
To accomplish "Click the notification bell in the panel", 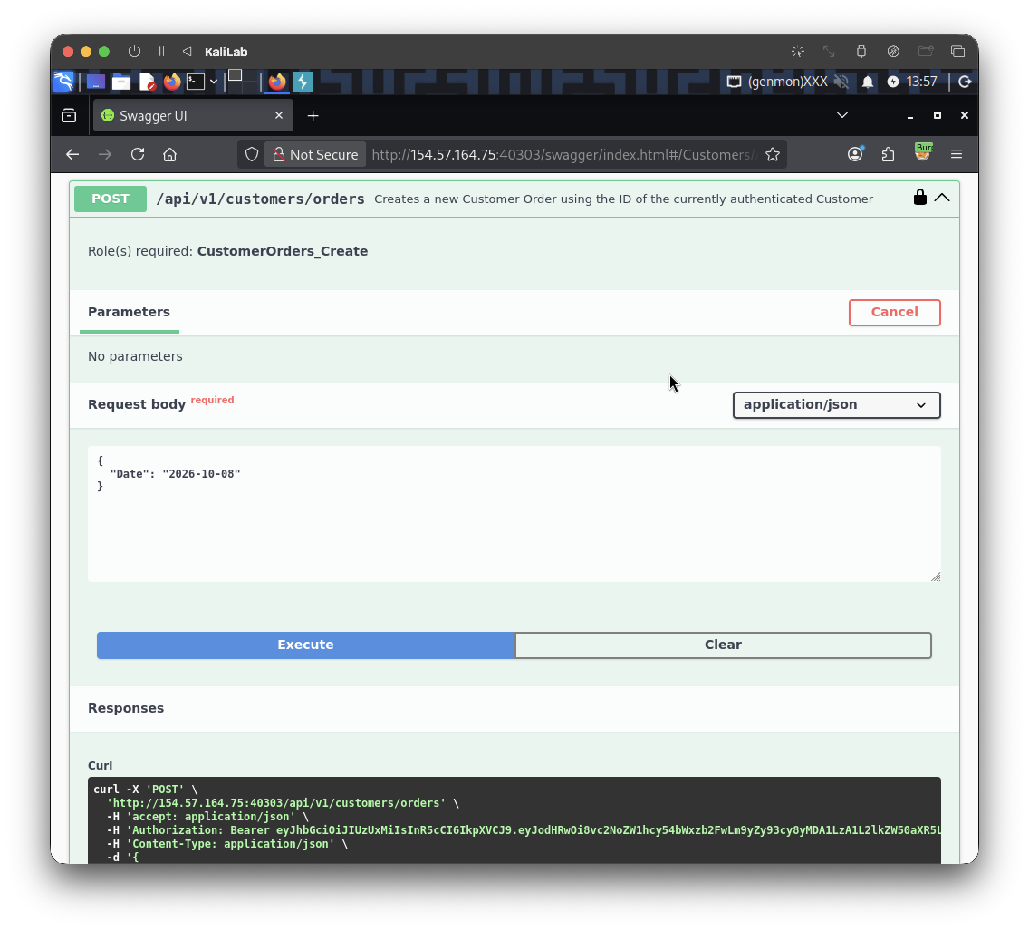I will tap(867, 82).
